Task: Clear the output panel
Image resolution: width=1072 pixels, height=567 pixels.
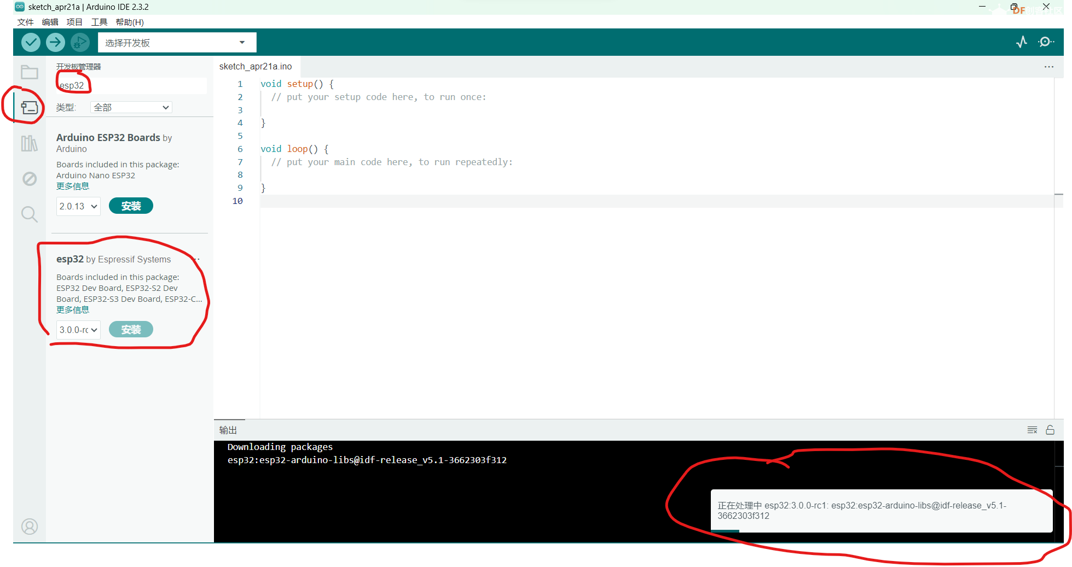Action: (x=1032, y=430)
